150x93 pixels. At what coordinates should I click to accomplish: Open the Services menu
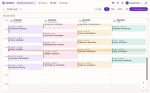pyautogui.click(x=43, y=3)
